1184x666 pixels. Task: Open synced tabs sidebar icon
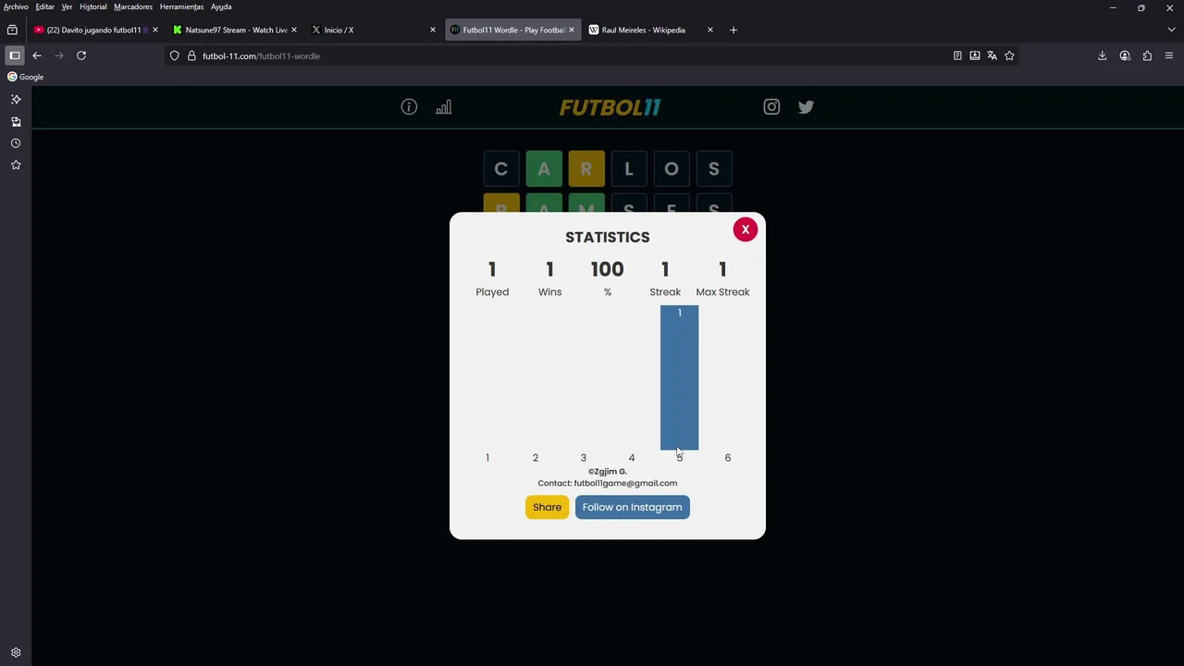pyautogui.click(x=16, y=121)
